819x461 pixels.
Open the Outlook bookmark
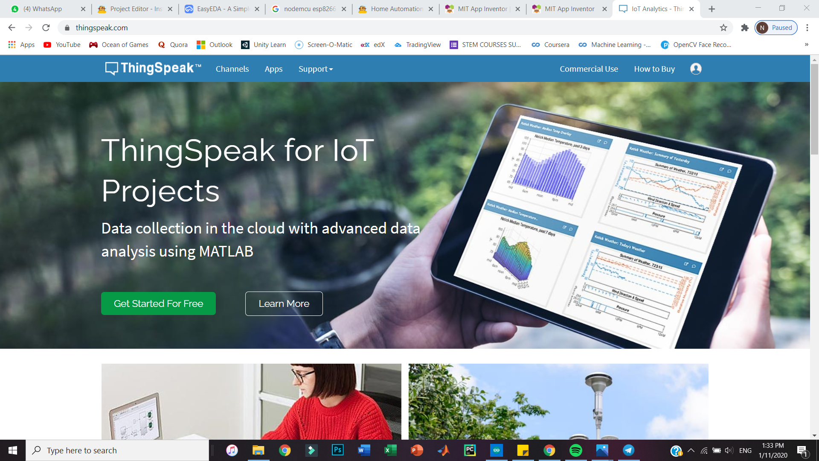point(215,45)
